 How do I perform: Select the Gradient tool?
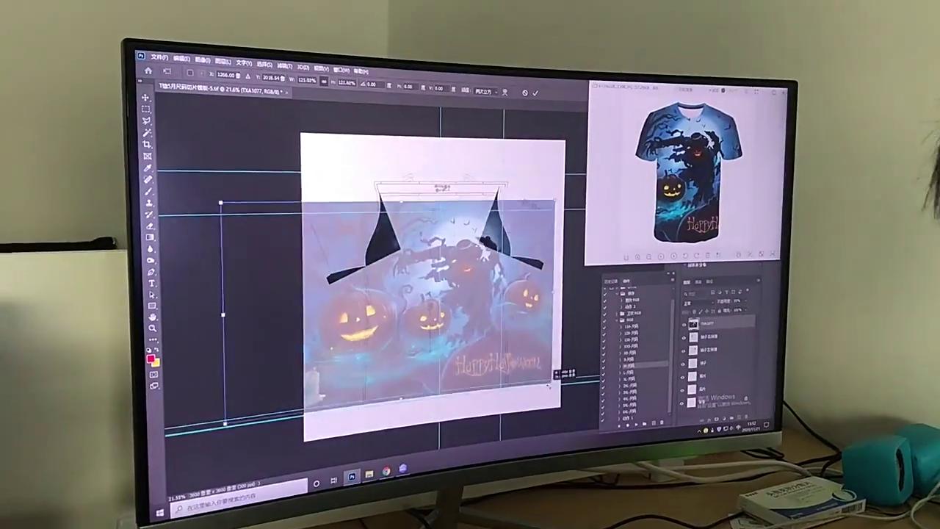coord(151,237)
